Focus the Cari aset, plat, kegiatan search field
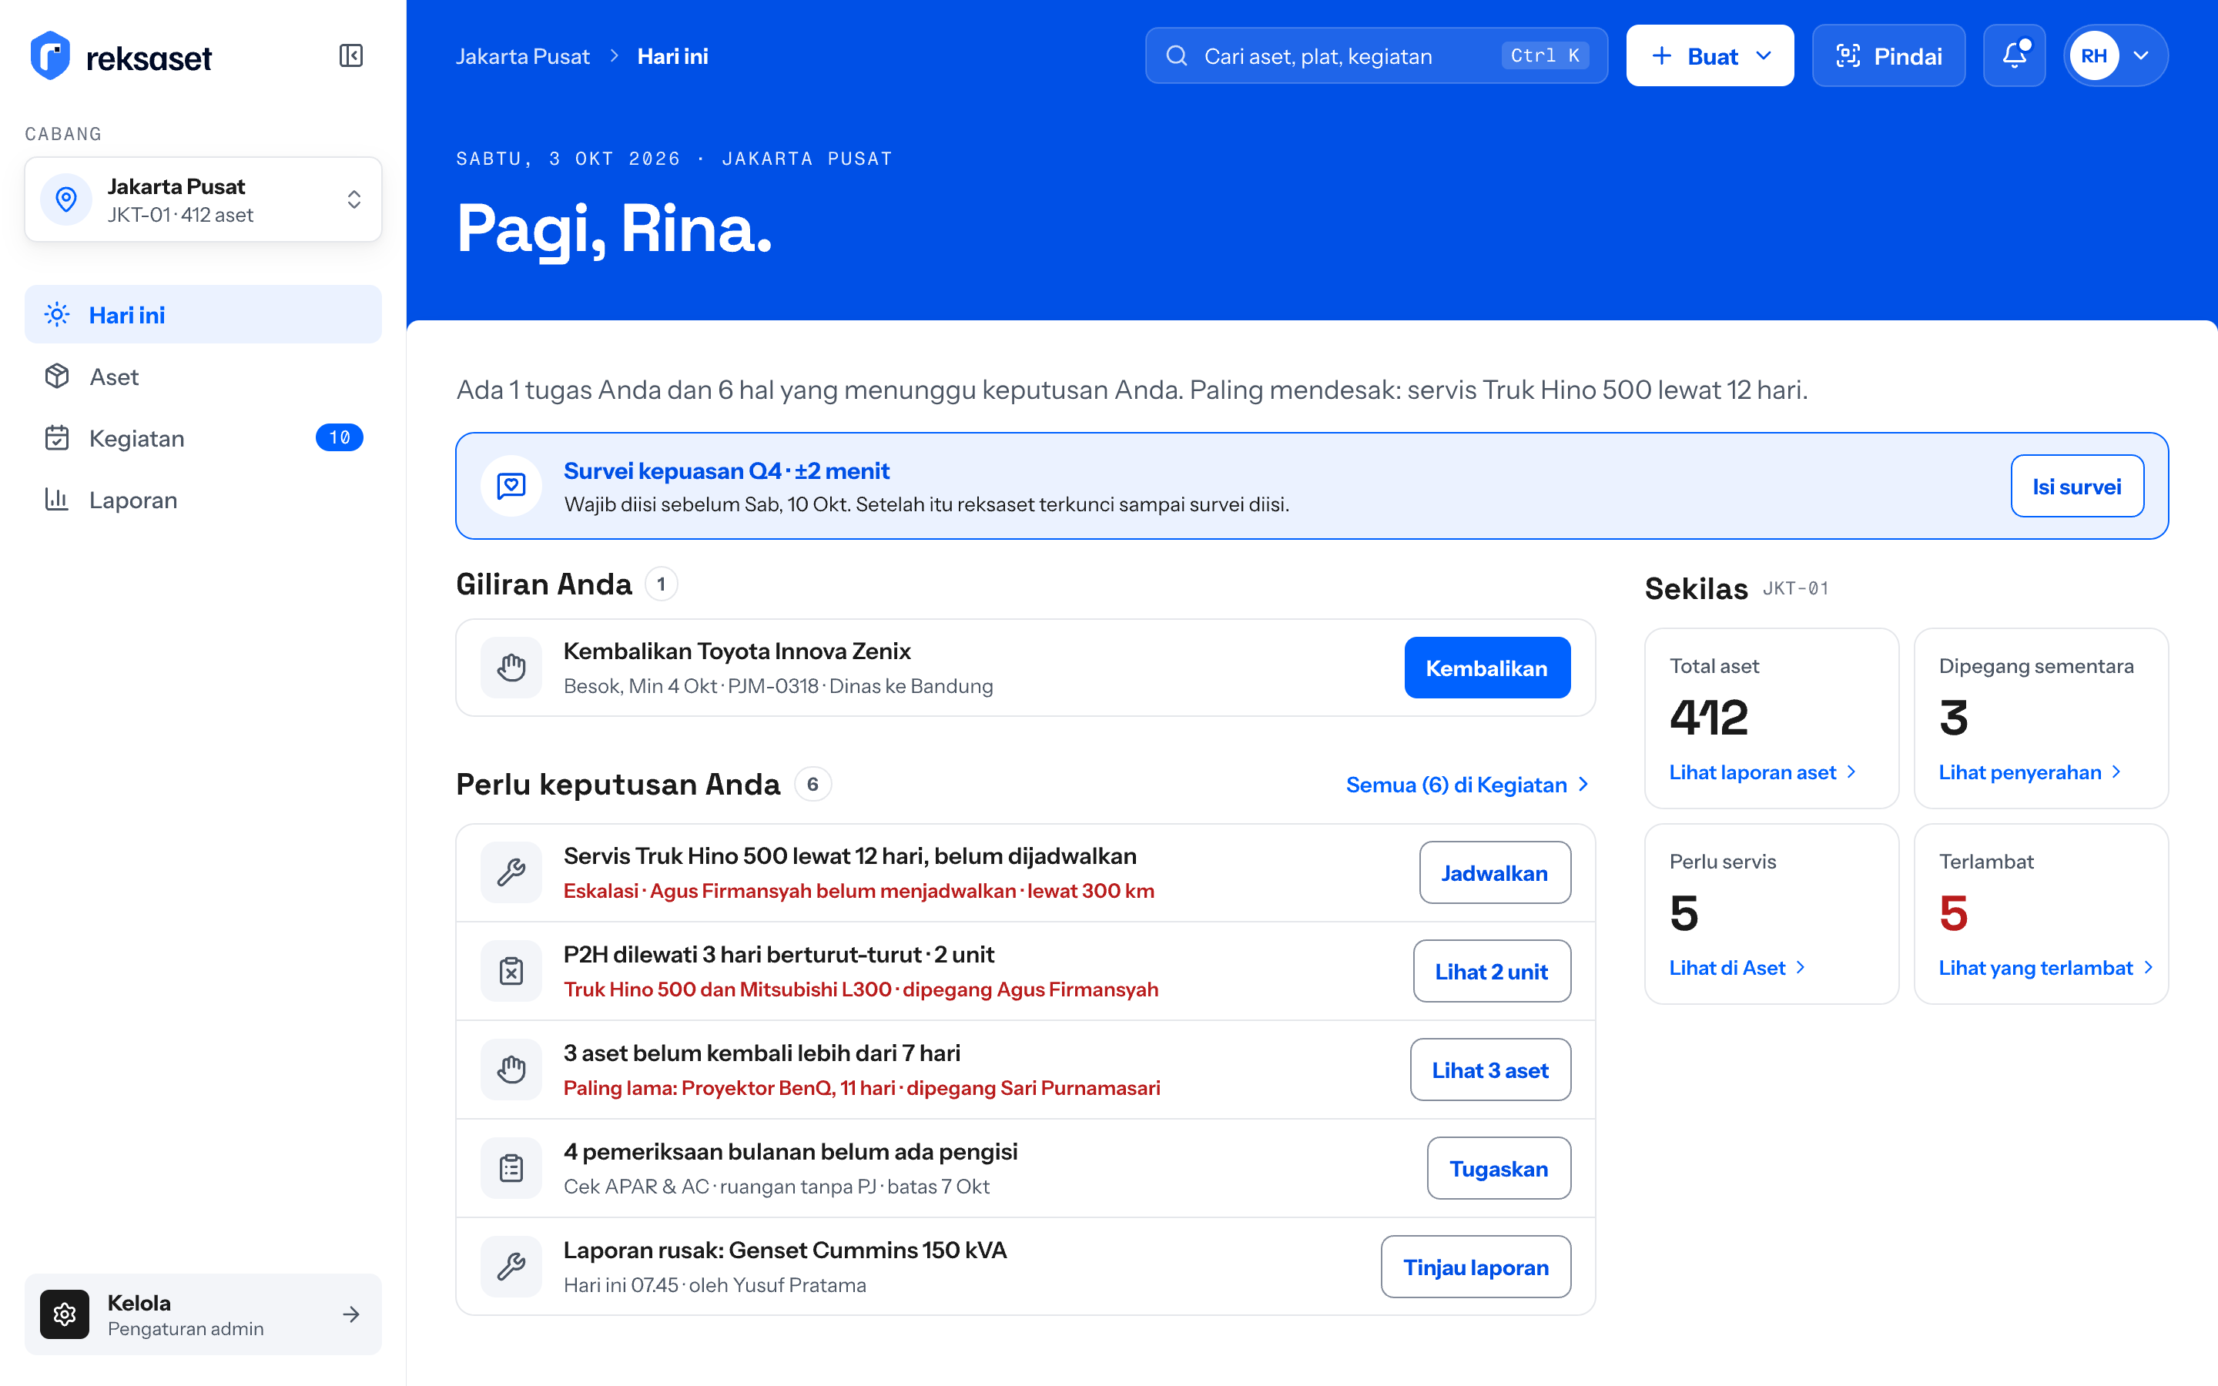The width and height of the screenshot is (2218, 1386). [1375, 56]
